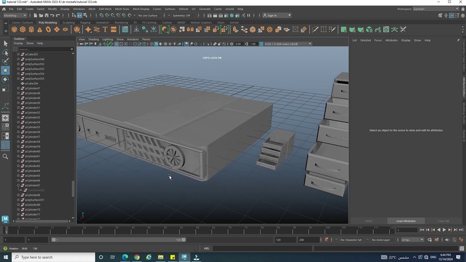Play the timeline forwards
Image resolution: width=466 pixels, height=262 pixels.
[444, 230]
